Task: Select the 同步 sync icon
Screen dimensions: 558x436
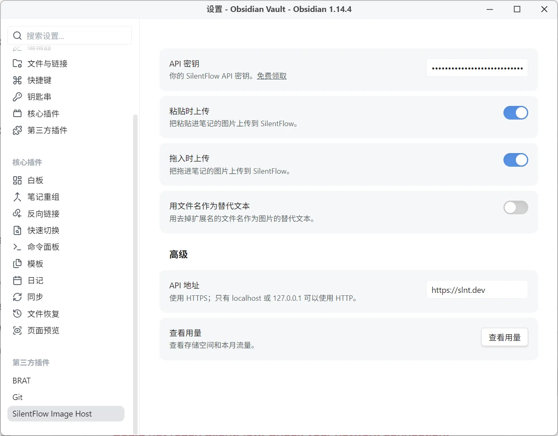Action: point(17,297)
